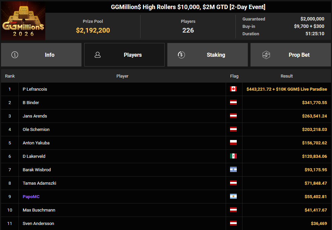This screenshot has height=230, width=332.
Task: Click the Argentine flag beside PapoMC
Action: coord(233,196)
